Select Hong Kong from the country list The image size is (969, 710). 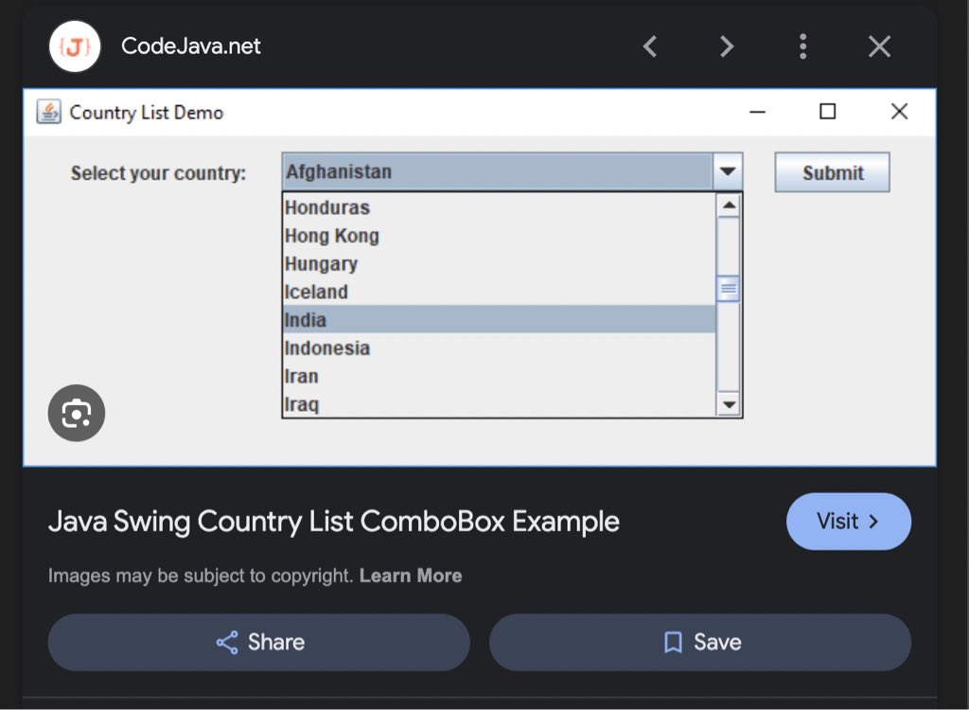coord(500,236)
